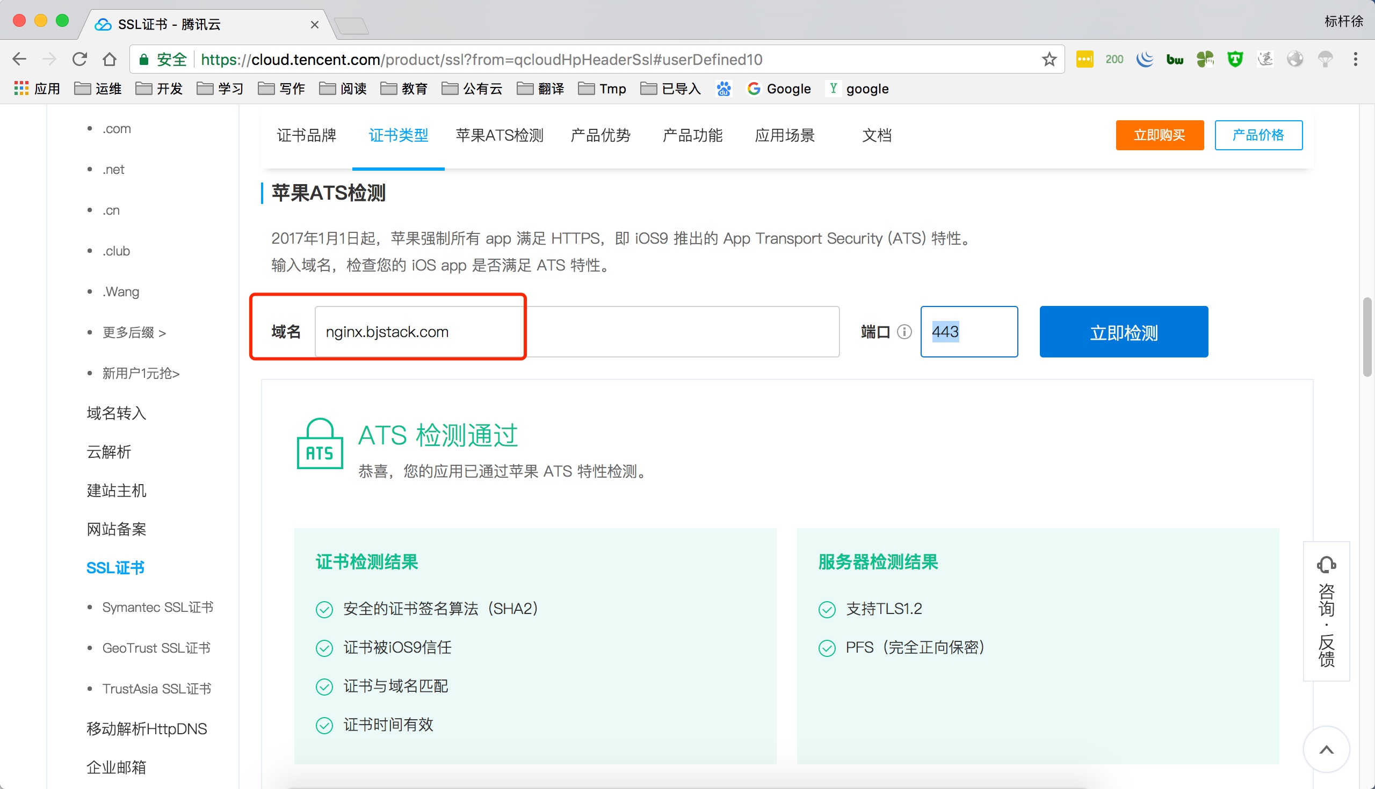Open the .com domain link
Viewport: 1375px width, 789px height.
tap(117, 129)
